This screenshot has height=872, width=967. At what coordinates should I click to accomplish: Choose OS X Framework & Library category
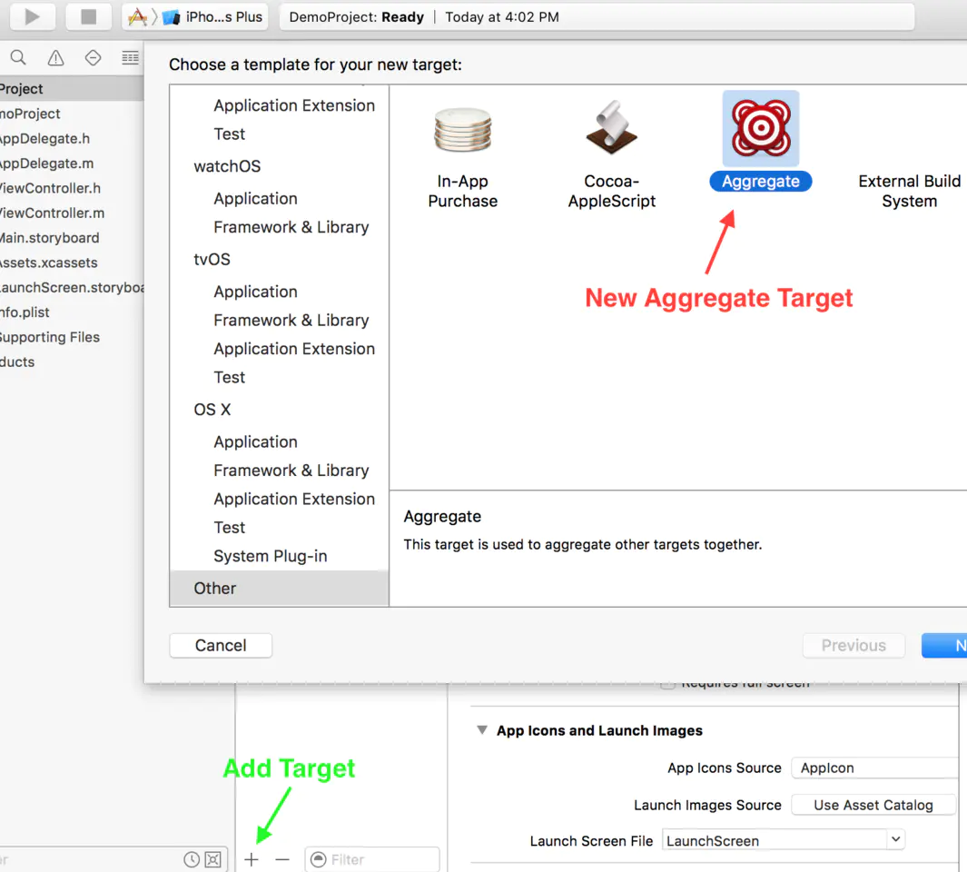(x=291, y=471)
